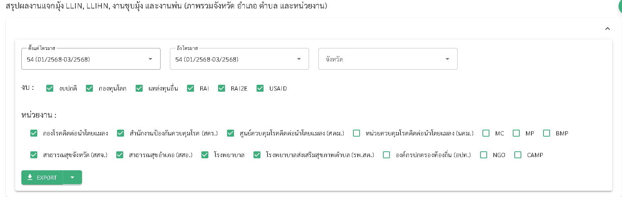
Task: Check the NGO checkbox
Action: tap(484, 155)
